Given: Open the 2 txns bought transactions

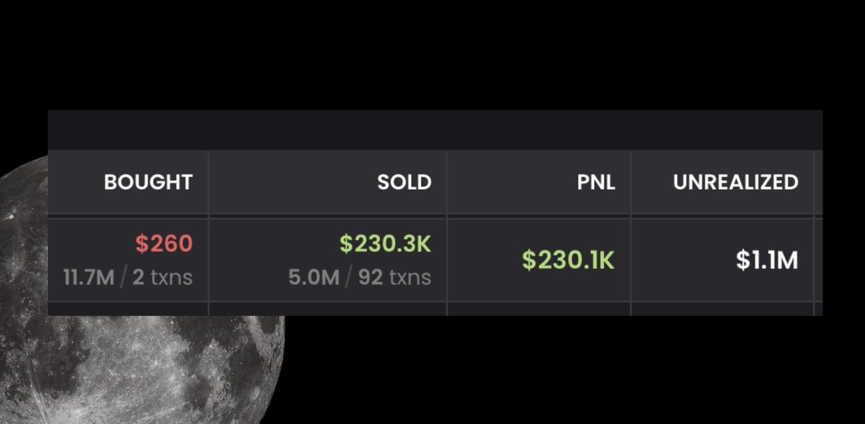Looking at the screenshot, I should click(x=162, y=277).
